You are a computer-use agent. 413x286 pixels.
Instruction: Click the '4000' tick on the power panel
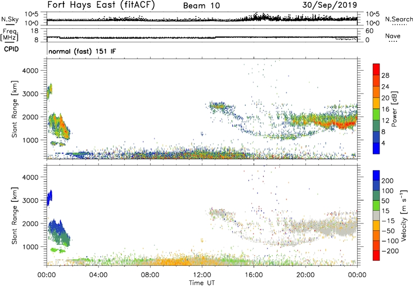point(30,71)
